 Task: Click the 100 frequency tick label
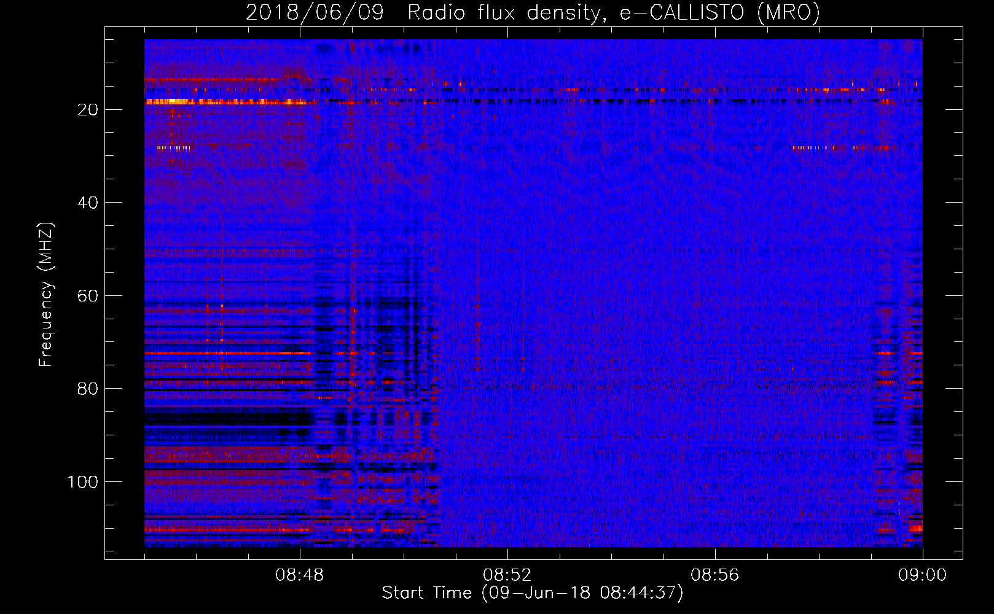pyautogui.click(x=83, y=482)
